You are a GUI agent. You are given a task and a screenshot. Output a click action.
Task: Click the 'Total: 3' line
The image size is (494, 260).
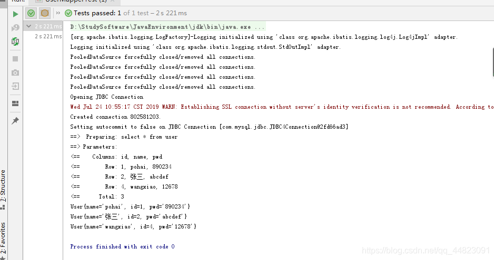tap(97, 196)
